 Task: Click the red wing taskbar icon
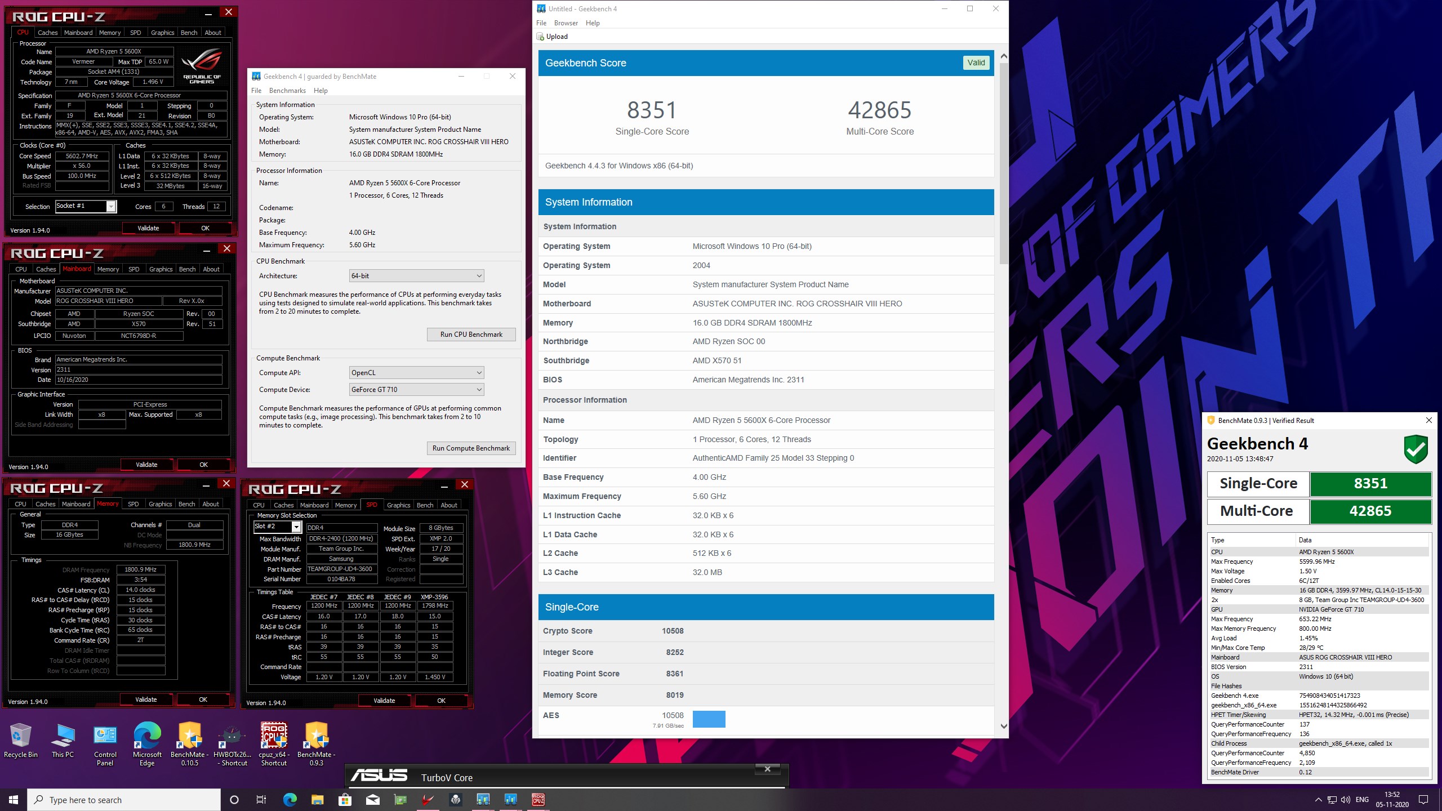pos(428,800)
